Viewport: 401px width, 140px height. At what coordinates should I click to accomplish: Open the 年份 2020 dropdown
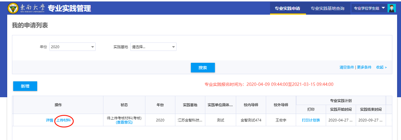click(72, 47)
